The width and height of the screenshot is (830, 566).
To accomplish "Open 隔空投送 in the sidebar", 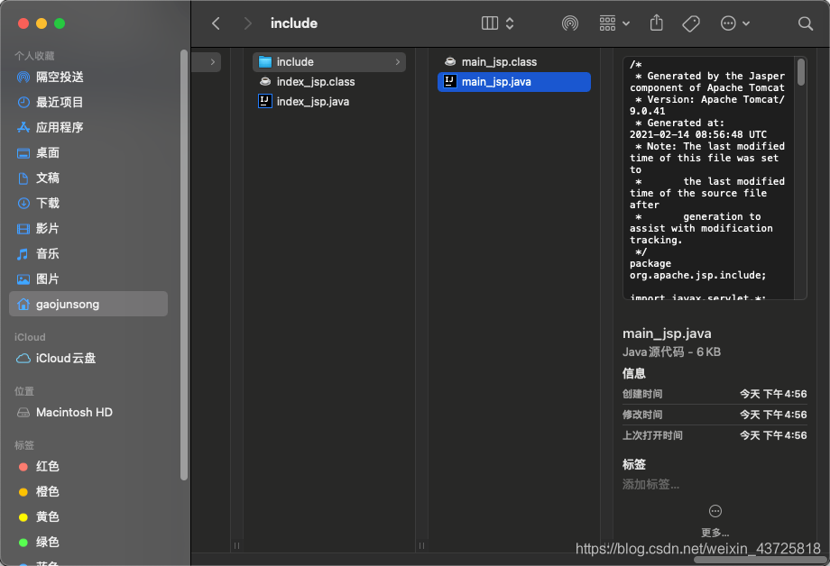I will click(x=88, y=78).
